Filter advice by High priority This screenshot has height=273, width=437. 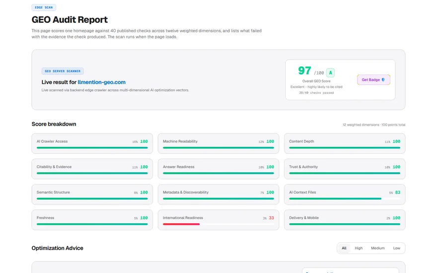(x=359, y=248)
